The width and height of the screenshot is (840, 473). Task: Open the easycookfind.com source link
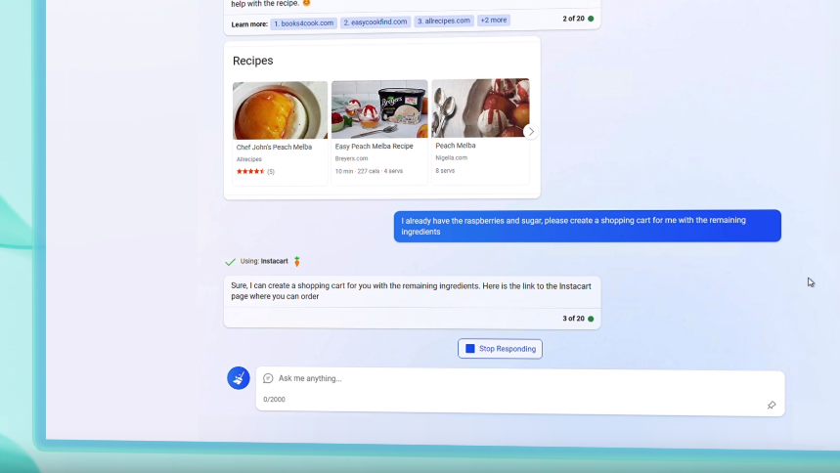click(x=375, y=21)
